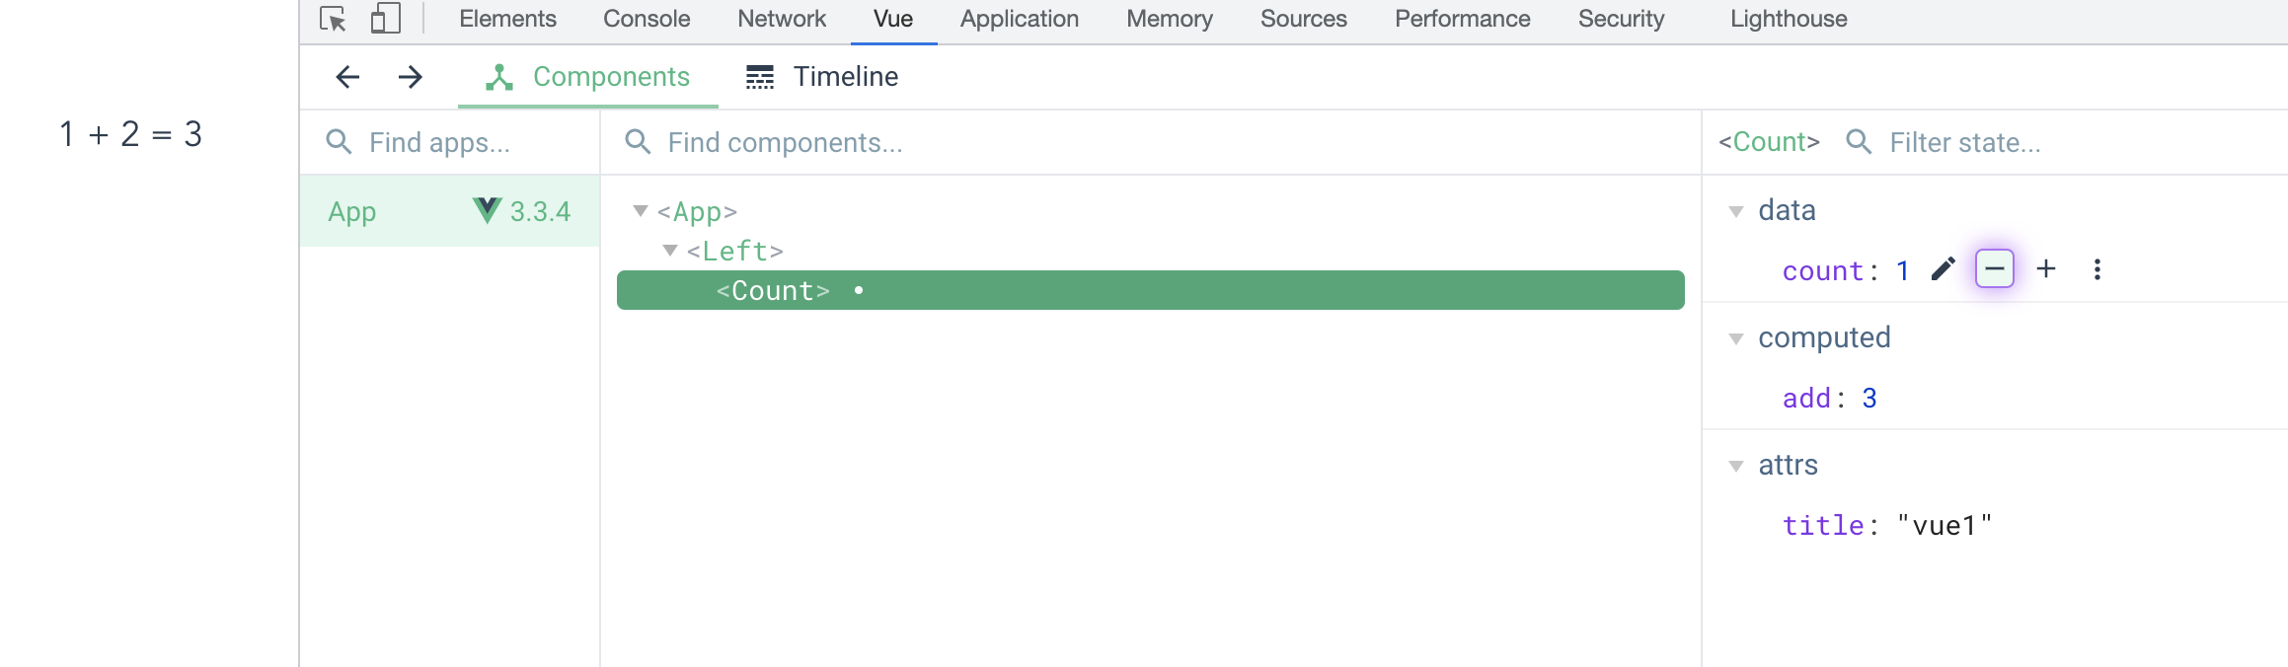Collapse the Left component node
Image resolution: width=2288 pixels, height=667 pixels.
(670, 251)
